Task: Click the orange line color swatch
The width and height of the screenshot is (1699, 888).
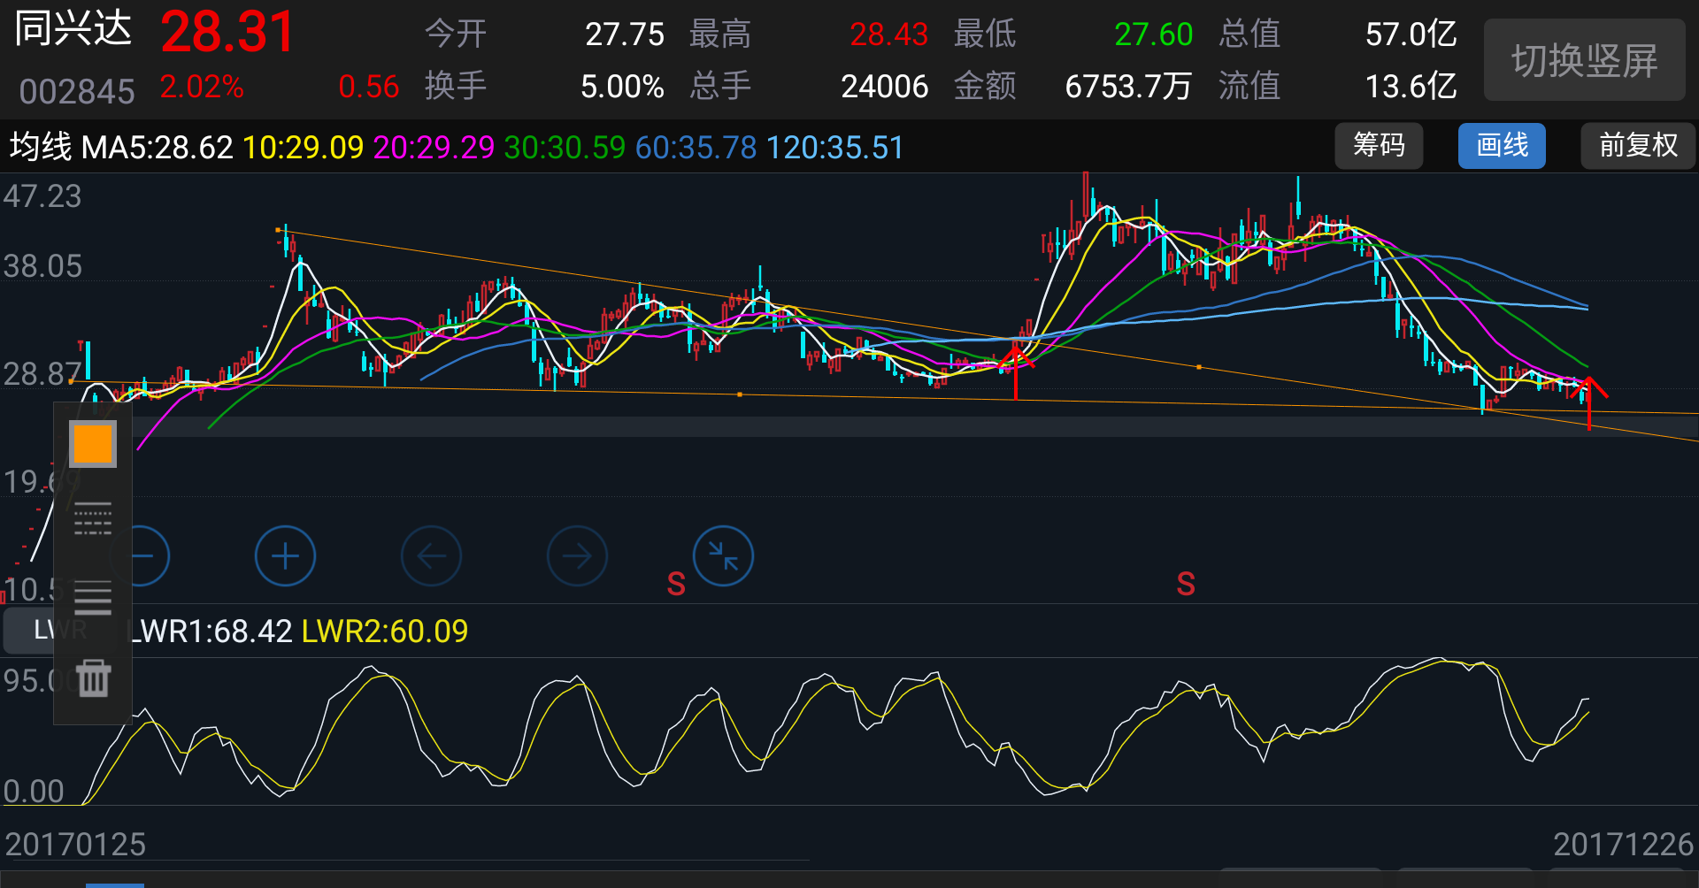Action: (93, 444)
